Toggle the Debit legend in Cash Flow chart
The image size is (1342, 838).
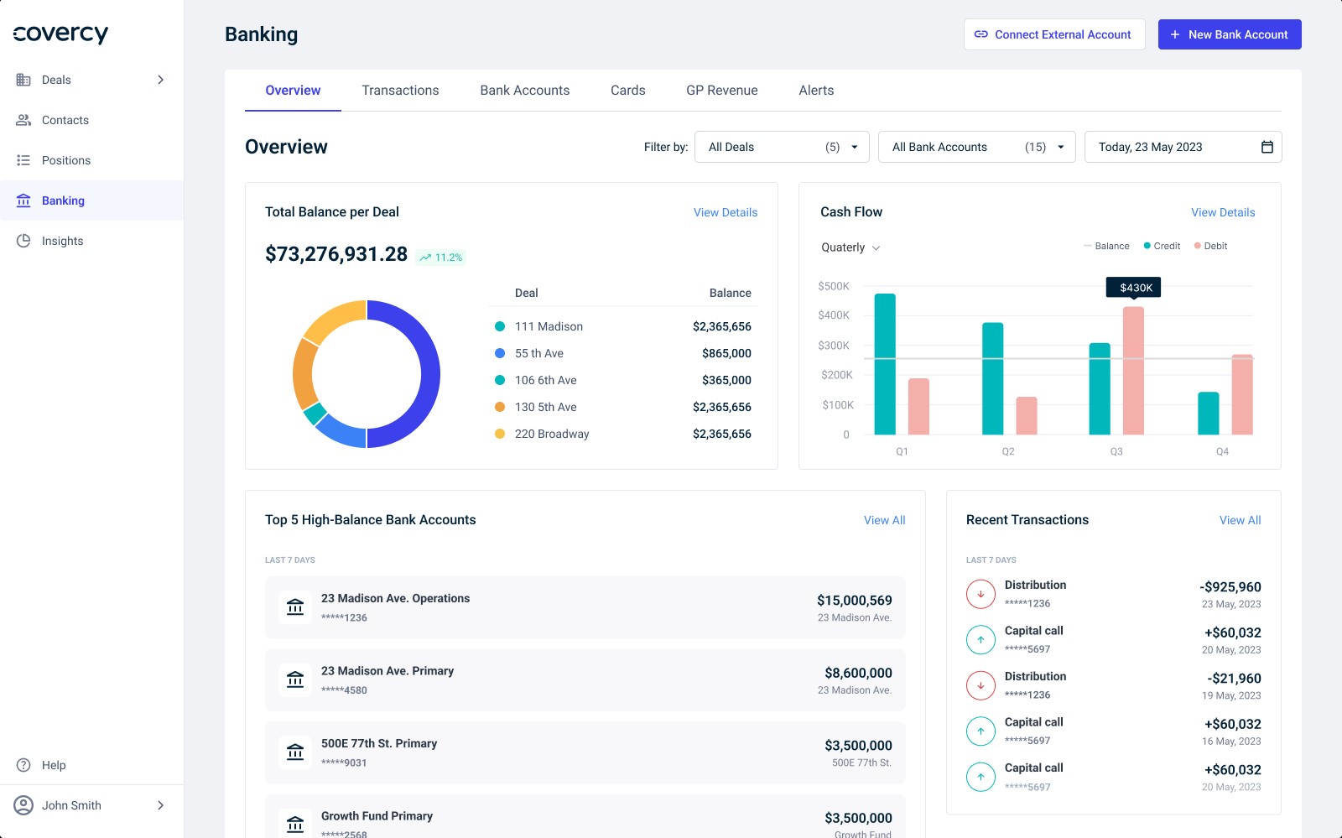1210,246
